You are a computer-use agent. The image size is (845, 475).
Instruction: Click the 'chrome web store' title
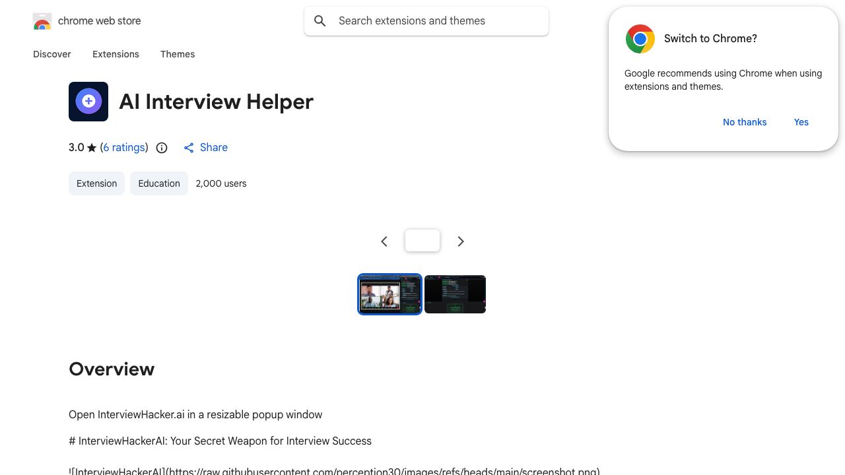click(x=100, y=21)
